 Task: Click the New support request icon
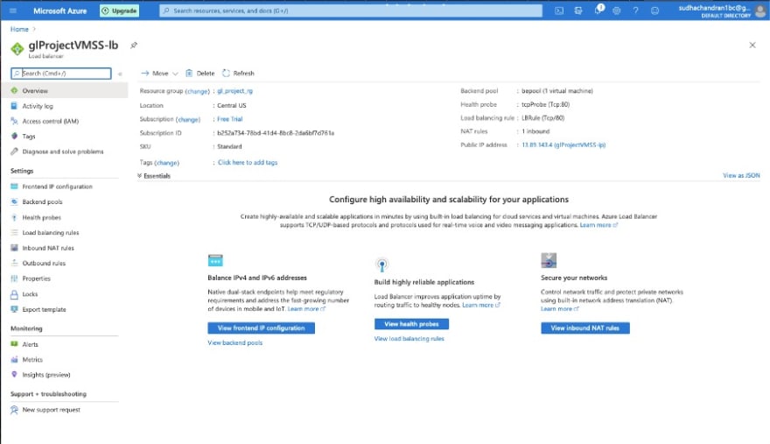click(14, 410)
